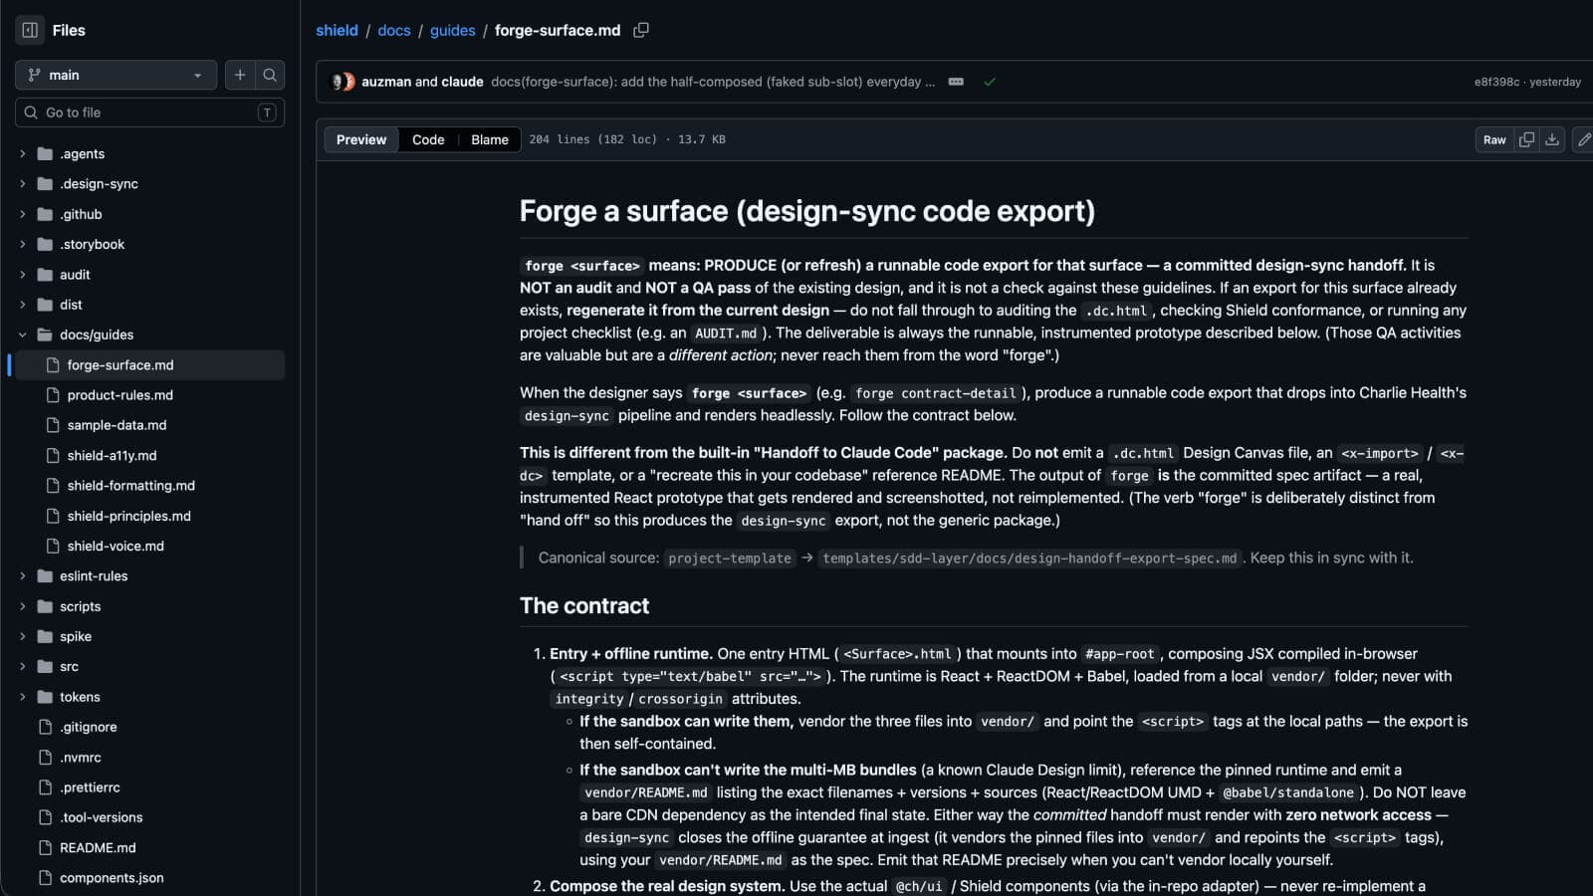Screen dimensions: 1593x896
Task: Expand commit message ellipsis button
Action: tap(956, 82)
